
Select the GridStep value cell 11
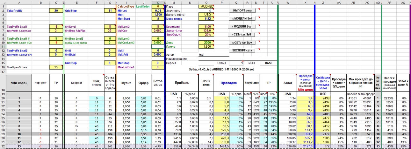pos(110,10)
